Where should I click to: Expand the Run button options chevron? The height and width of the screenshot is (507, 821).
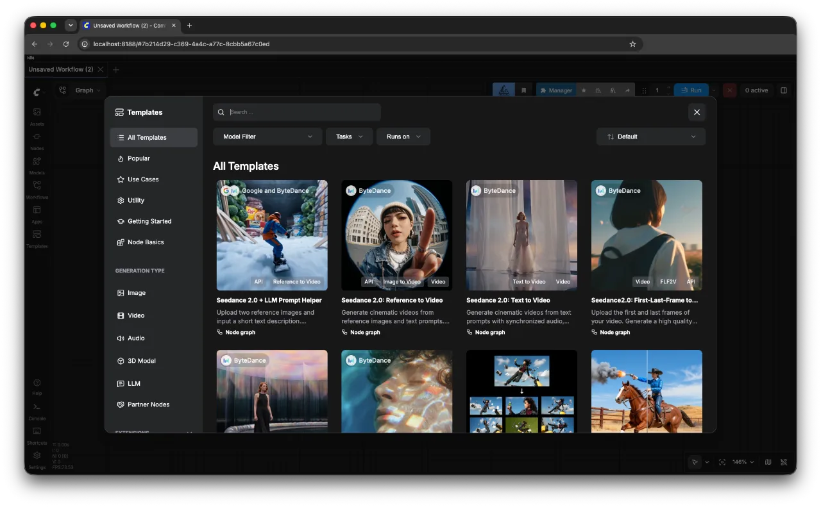click(x=713, y=90)
